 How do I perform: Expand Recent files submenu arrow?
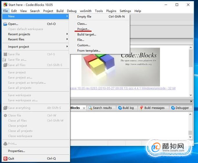pos(67,39)
